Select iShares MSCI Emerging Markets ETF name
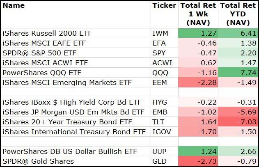This screenshot has width=259, height=167. [x=67, y=82]
